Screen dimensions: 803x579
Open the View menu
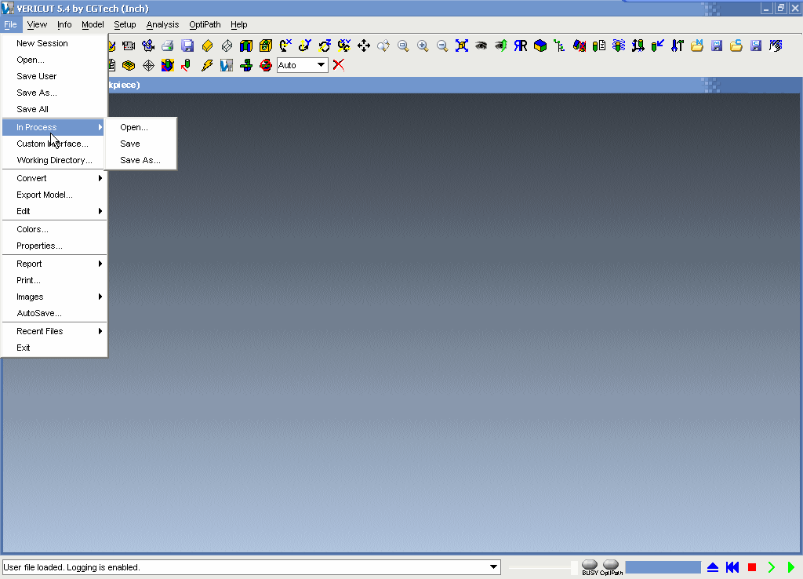point(37,24)
